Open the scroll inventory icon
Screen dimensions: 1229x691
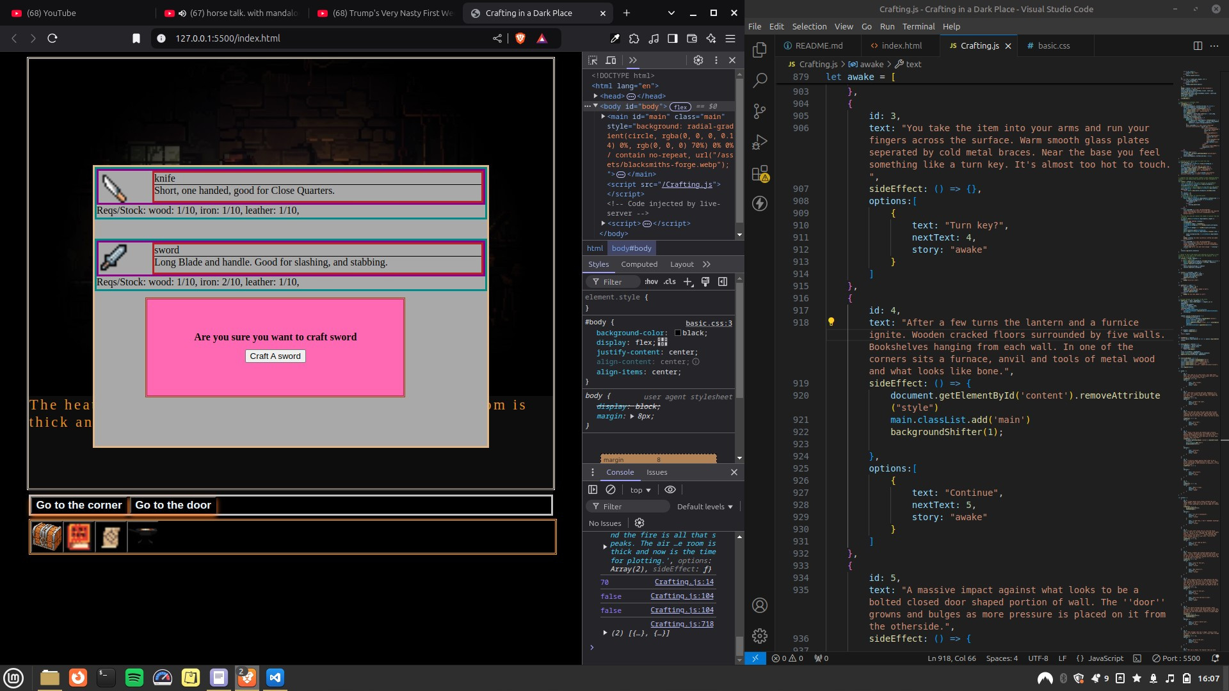111,536
